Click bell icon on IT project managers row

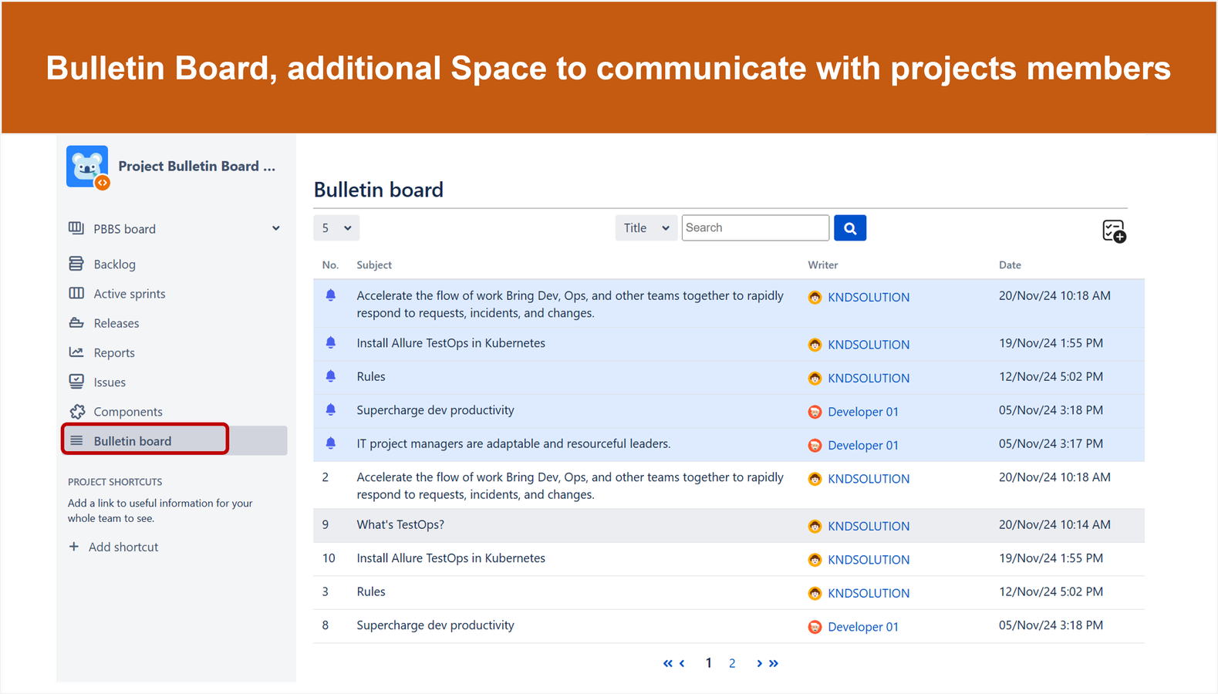click(x=331, y=443)
